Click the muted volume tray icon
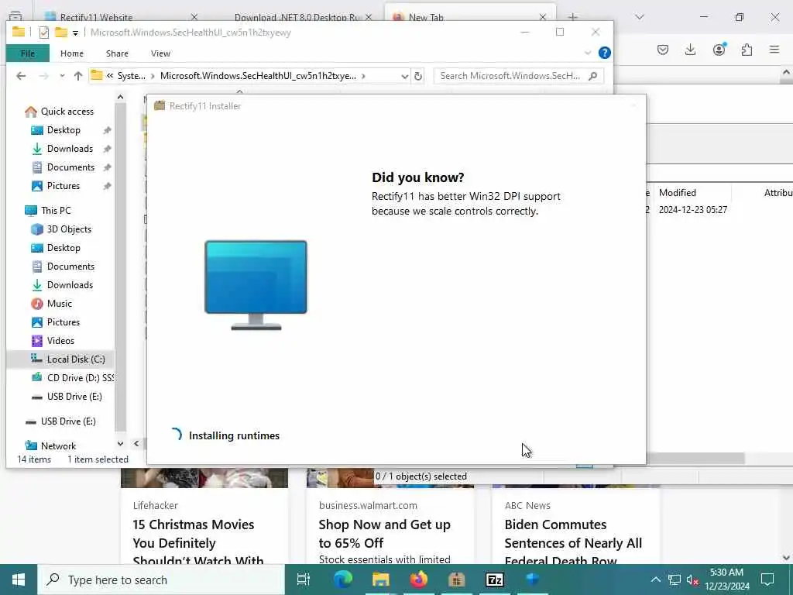 (x=692, y=580)
